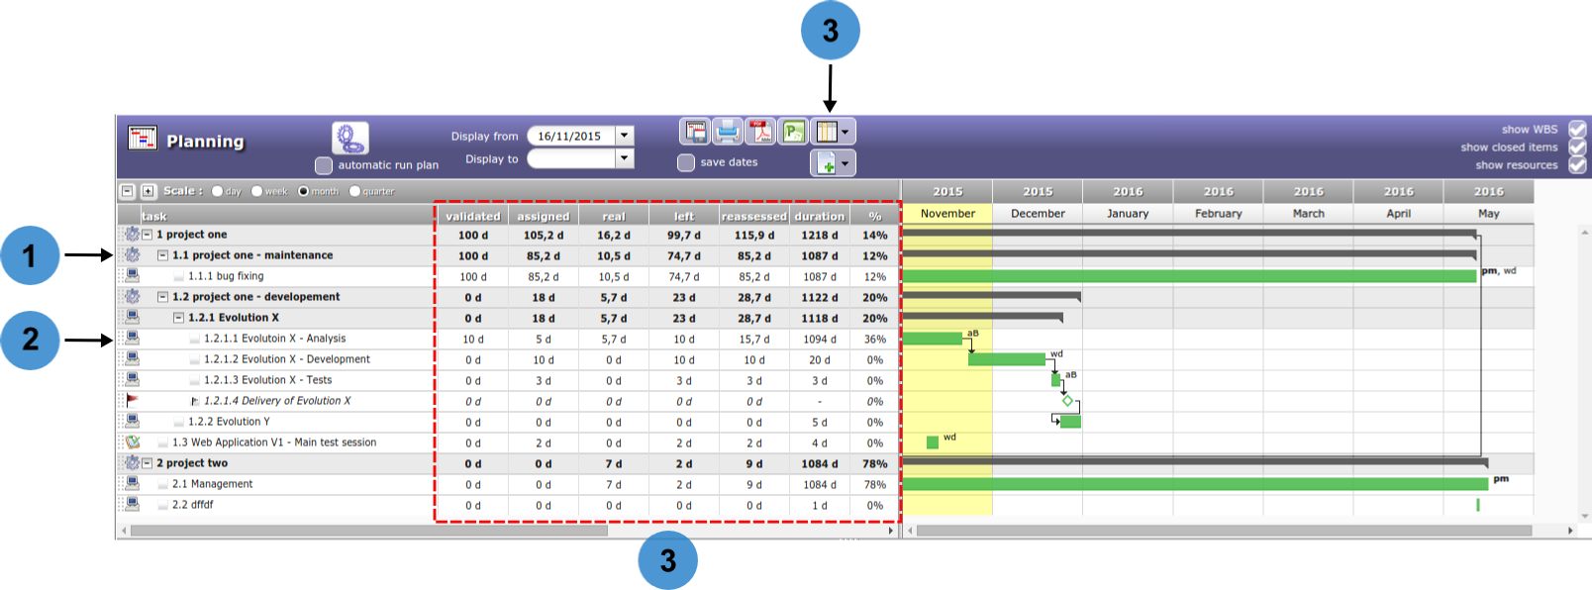Open milestone 1.2.1.4 Delivery of Evolution X
The image size is (1592, 590).
coord(277,401)
